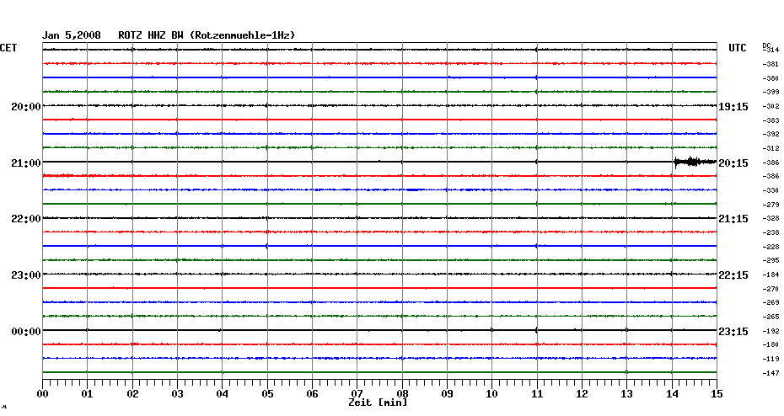The image size is (784, 416).
Task: Click the DC offset value -392
Action: [x=771, y=135]
